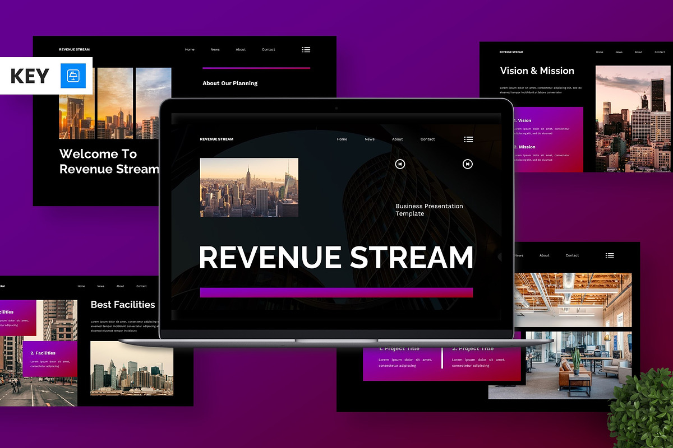
Task: Open hamburger menu icon on Welcome slide
Action: pyautogui.click(x=306, y=49)
